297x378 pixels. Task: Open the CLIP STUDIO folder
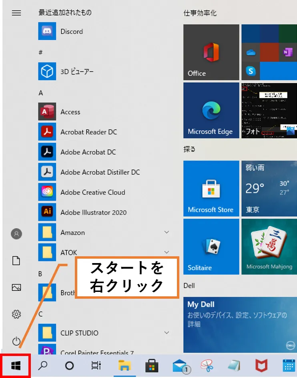tap(104, 333)
